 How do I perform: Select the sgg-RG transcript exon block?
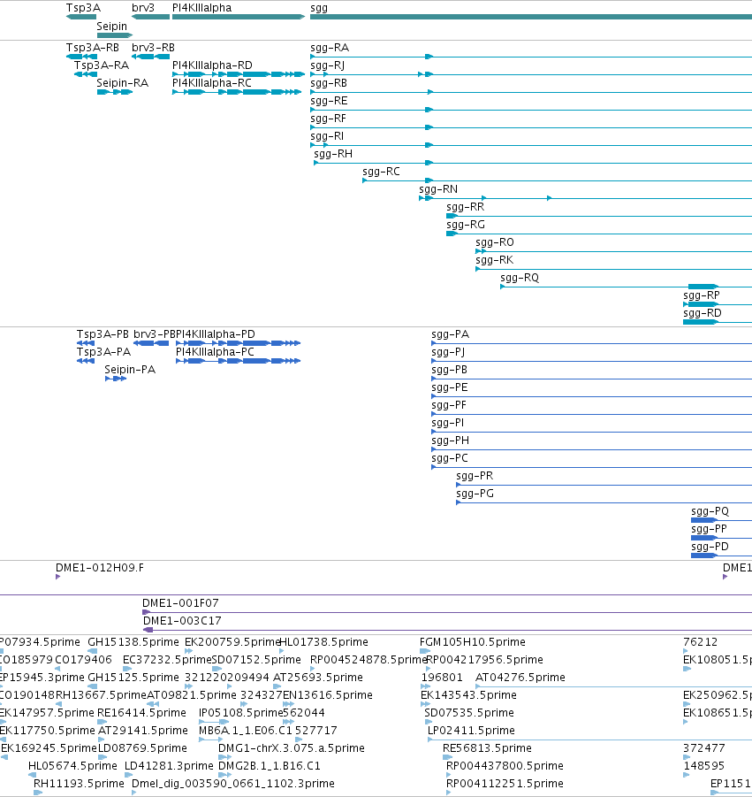pos(452,234)
